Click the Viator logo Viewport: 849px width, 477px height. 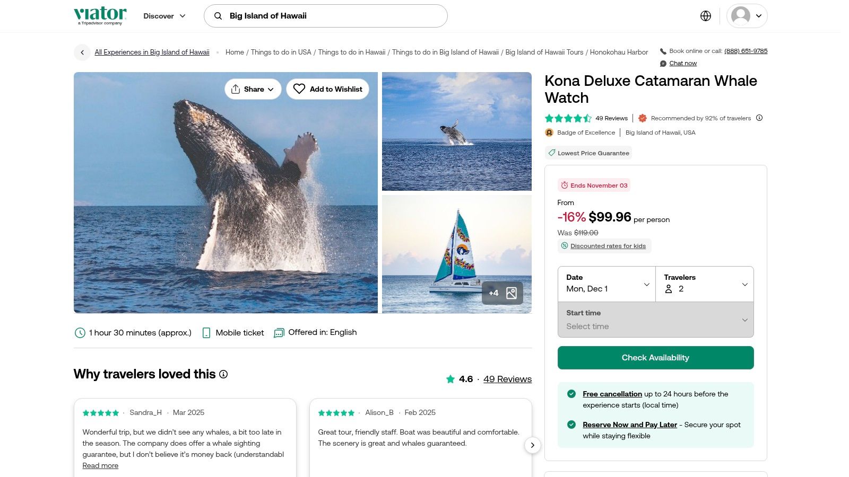[x=100, y=15]
